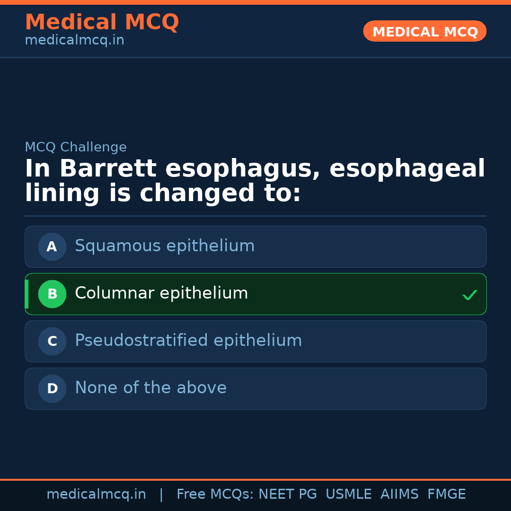Choose the letter C option circle
The width and height of the screenshot is (511, 511).
(52, 341)
